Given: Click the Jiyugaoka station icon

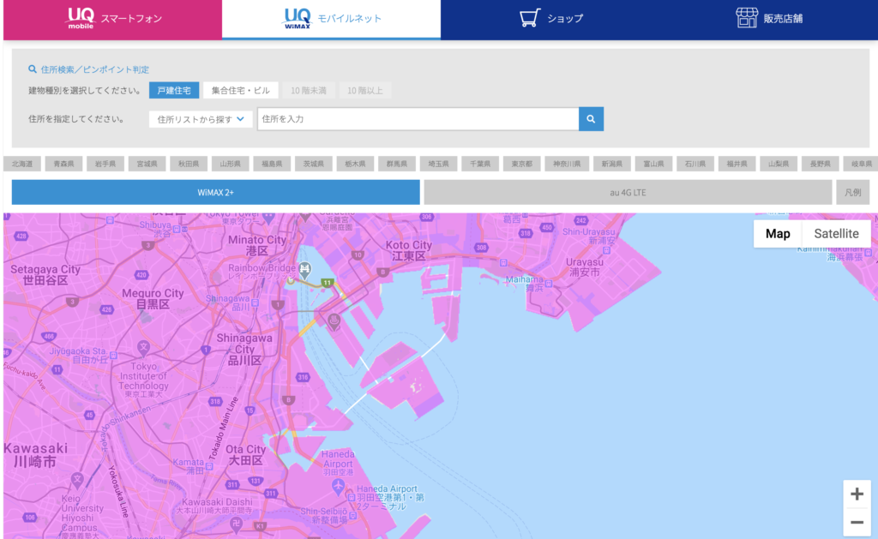Looking at the screenshot, I should [114, 356].
